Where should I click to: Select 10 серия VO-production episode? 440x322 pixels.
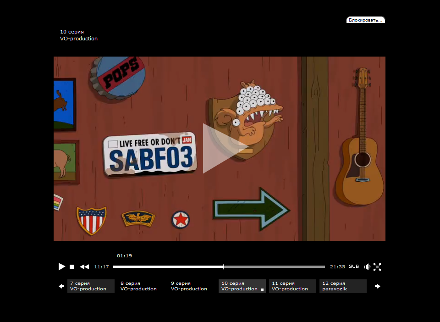242,286
